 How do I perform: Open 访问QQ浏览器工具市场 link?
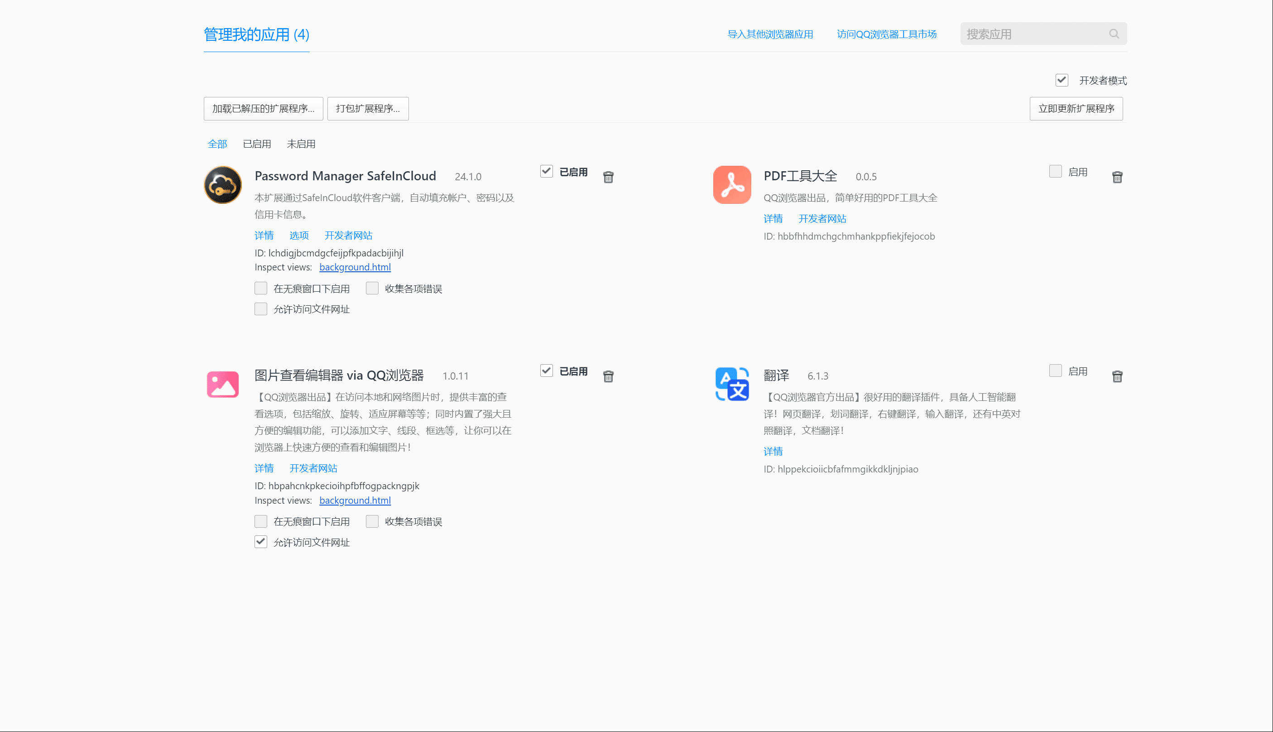point(887,34)
